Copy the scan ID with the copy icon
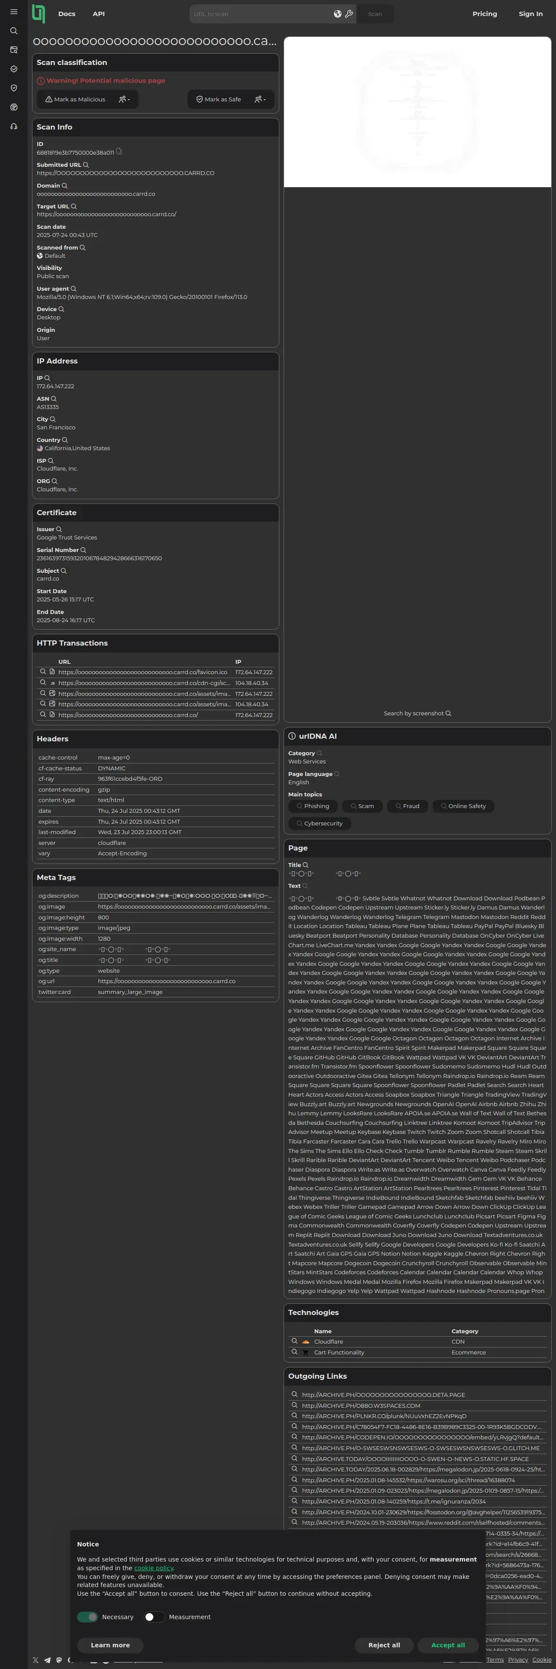This screenshot has width=556, height=1669. (x=119, y=152)
